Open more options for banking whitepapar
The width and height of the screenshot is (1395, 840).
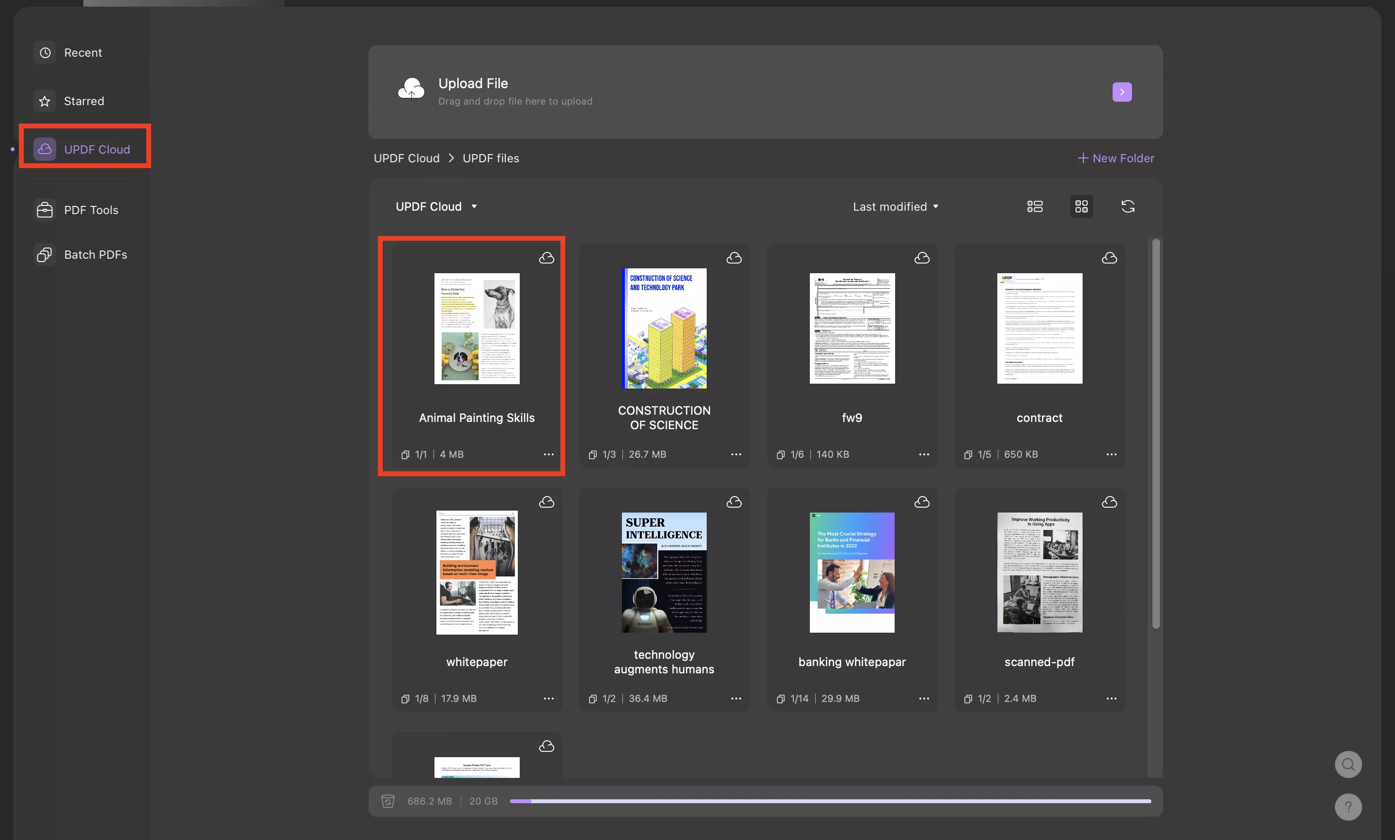[924, 699]
